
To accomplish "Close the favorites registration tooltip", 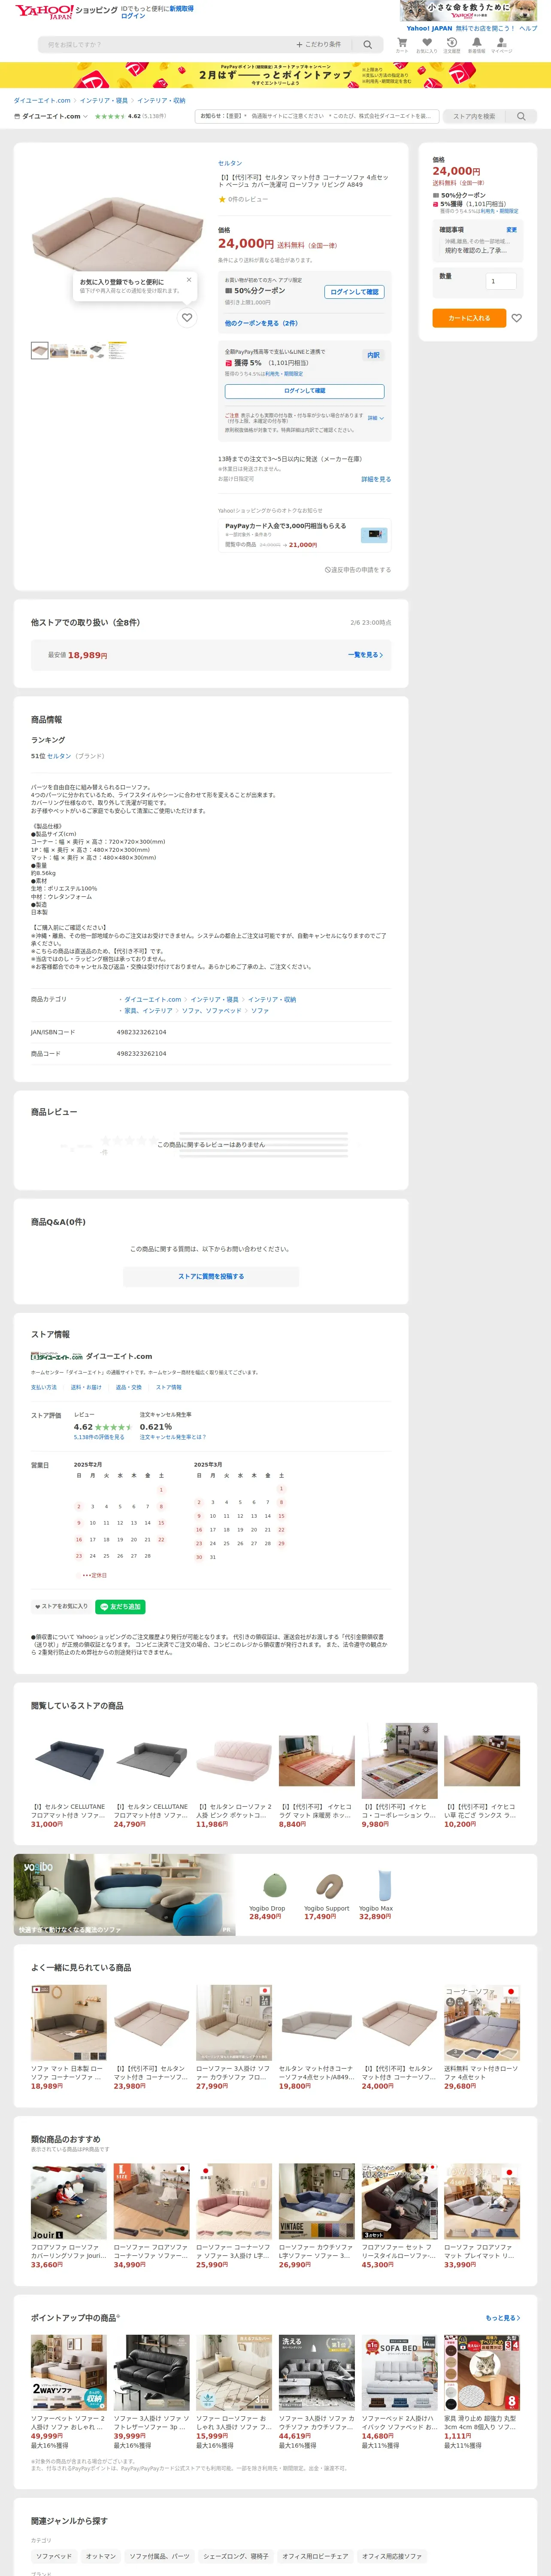I will coord(189,279).
